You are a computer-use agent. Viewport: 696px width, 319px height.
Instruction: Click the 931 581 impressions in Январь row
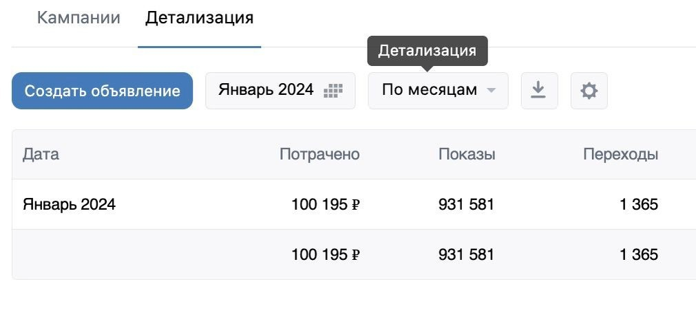pyautogui.click(x=466, y=205)
